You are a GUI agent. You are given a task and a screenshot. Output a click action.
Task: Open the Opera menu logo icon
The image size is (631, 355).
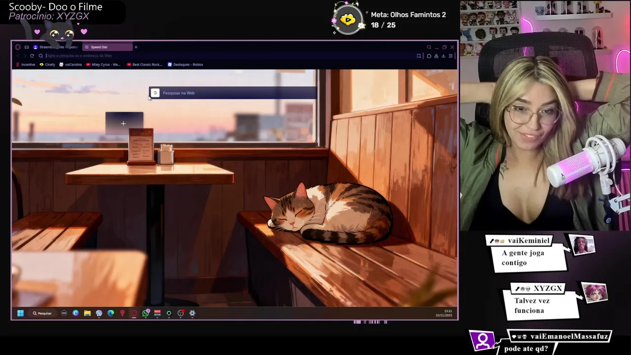pos(18,47)
